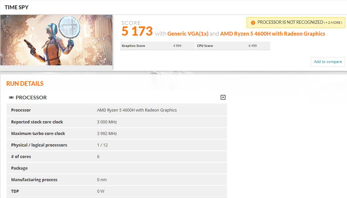Select the Processor name value text
Image resolution: width=347 pixels, height=198 pixels.
pyautogui.click(x=137, y=110)
